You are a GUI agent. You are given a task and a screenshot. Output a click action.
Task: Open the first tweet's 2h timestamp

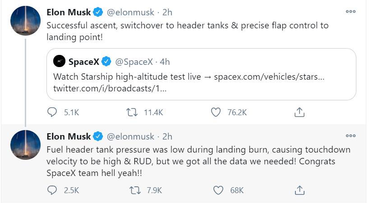pyautogui.click(x=167, y=12)
